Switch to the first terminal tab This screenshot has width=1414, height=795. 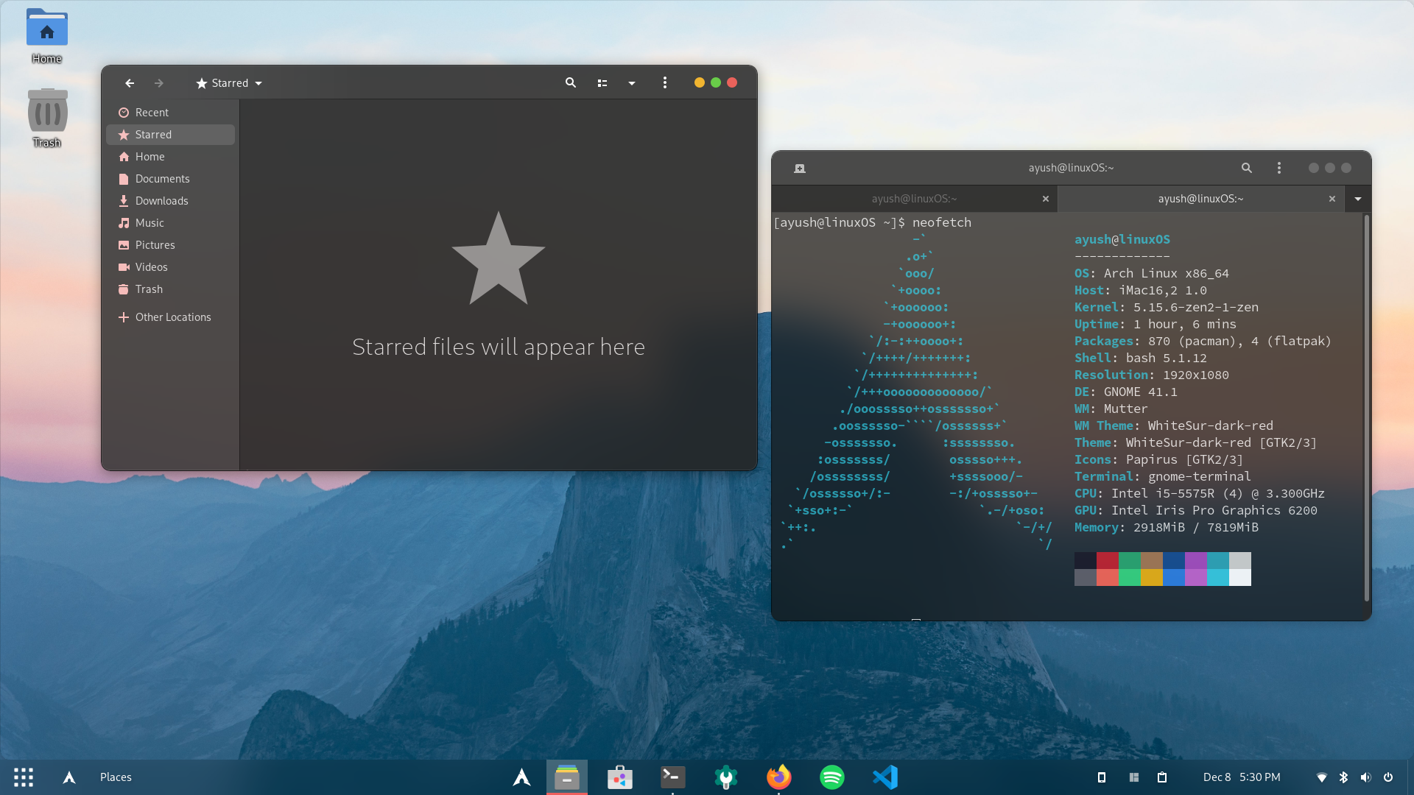tap(915, 198)
